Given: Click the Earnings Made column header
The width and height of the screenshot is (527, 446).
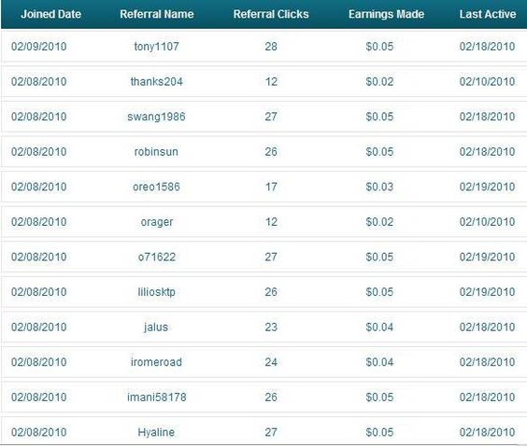Looking at the screenshot, I should tap(386, 14).
